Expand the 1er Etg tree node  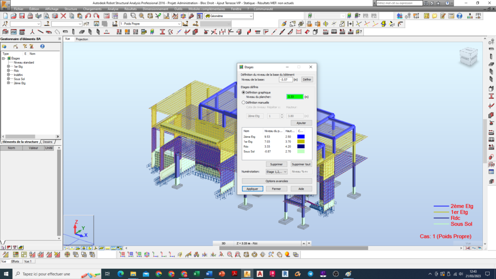pos(8,66)
